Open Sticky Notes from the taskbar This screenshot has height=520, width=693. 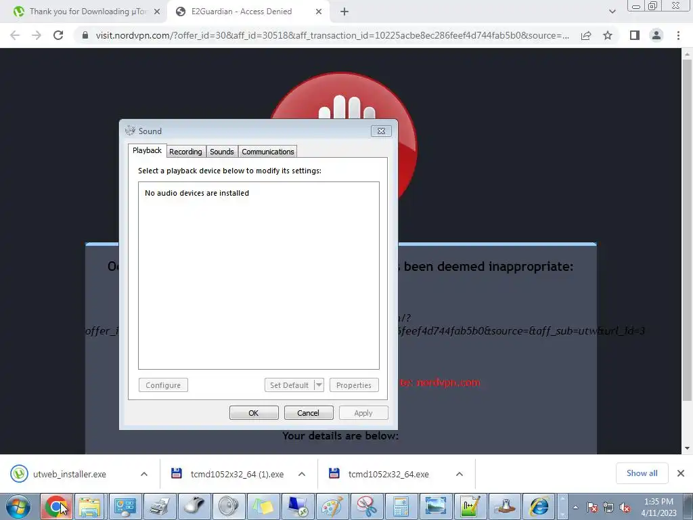(x=263, y=506)
